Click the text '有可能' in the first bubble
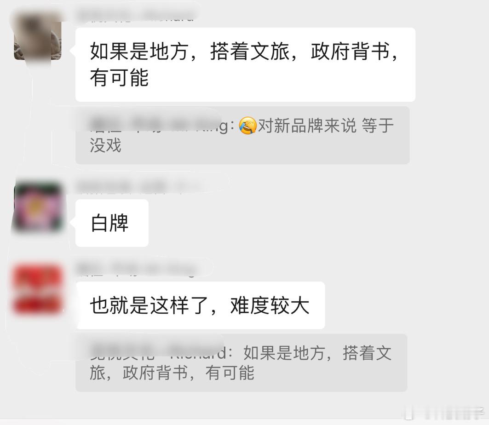The height and width of the screenshot is (425, 489). tap(119, 78)
